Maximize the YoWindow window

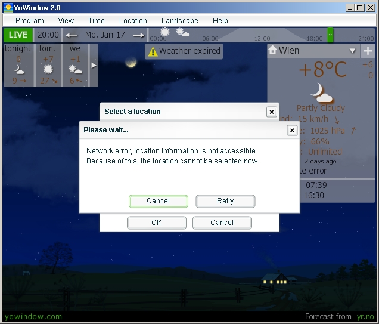(360, 8)
